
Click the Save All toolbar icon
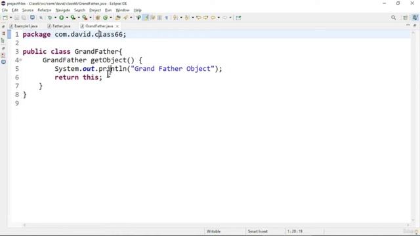point(24,18)
